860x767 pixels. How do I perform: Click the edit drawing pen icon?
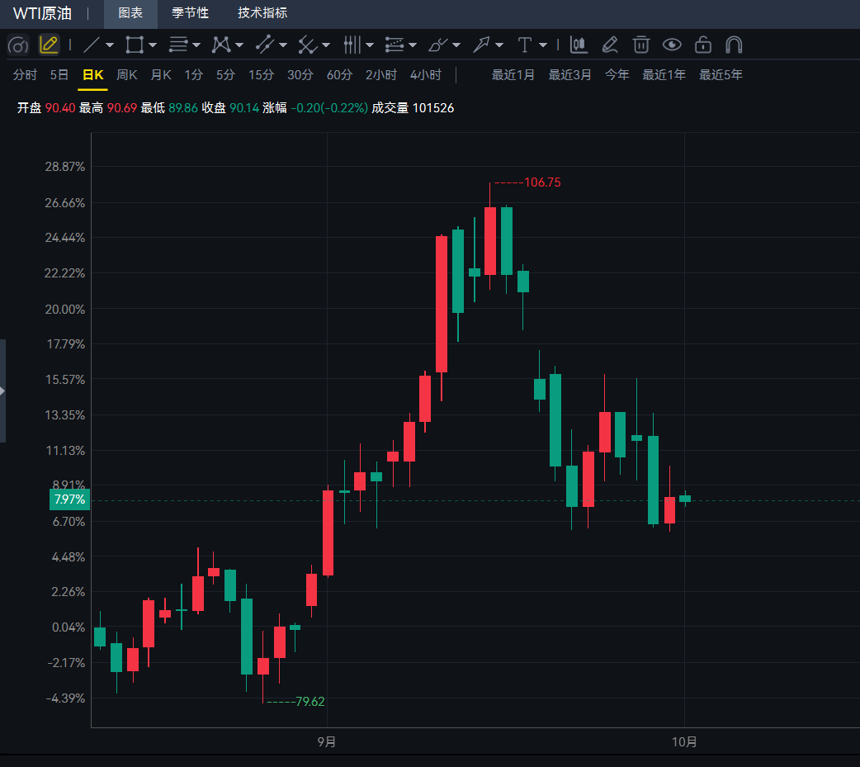pos(609,45)
